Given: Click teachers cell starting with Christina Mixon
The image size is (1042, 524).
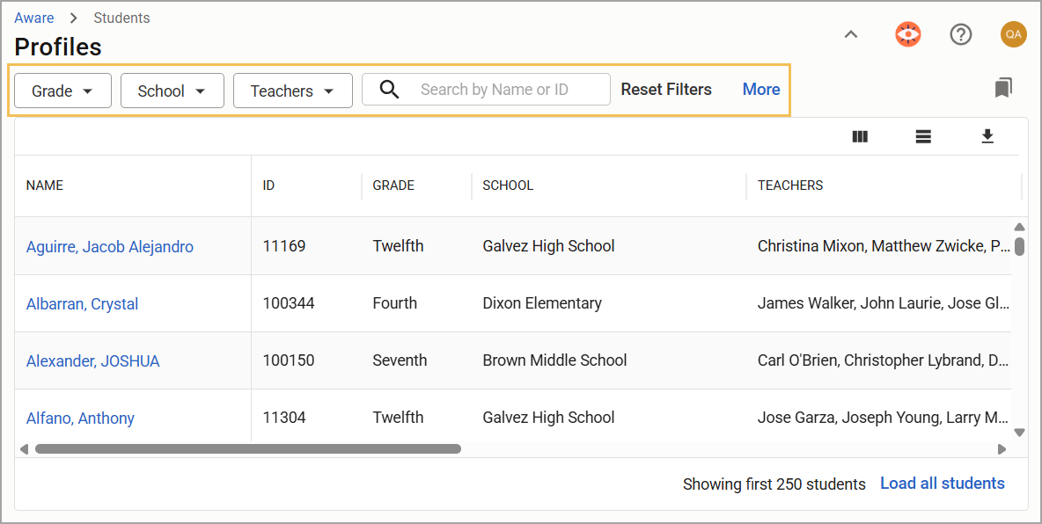Looking at the screenshot, I should pyautogui.click(x=884, y=246).
